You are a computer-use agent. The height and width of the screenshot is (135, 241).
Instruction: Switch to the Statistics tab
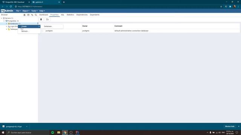coord(70,15)
